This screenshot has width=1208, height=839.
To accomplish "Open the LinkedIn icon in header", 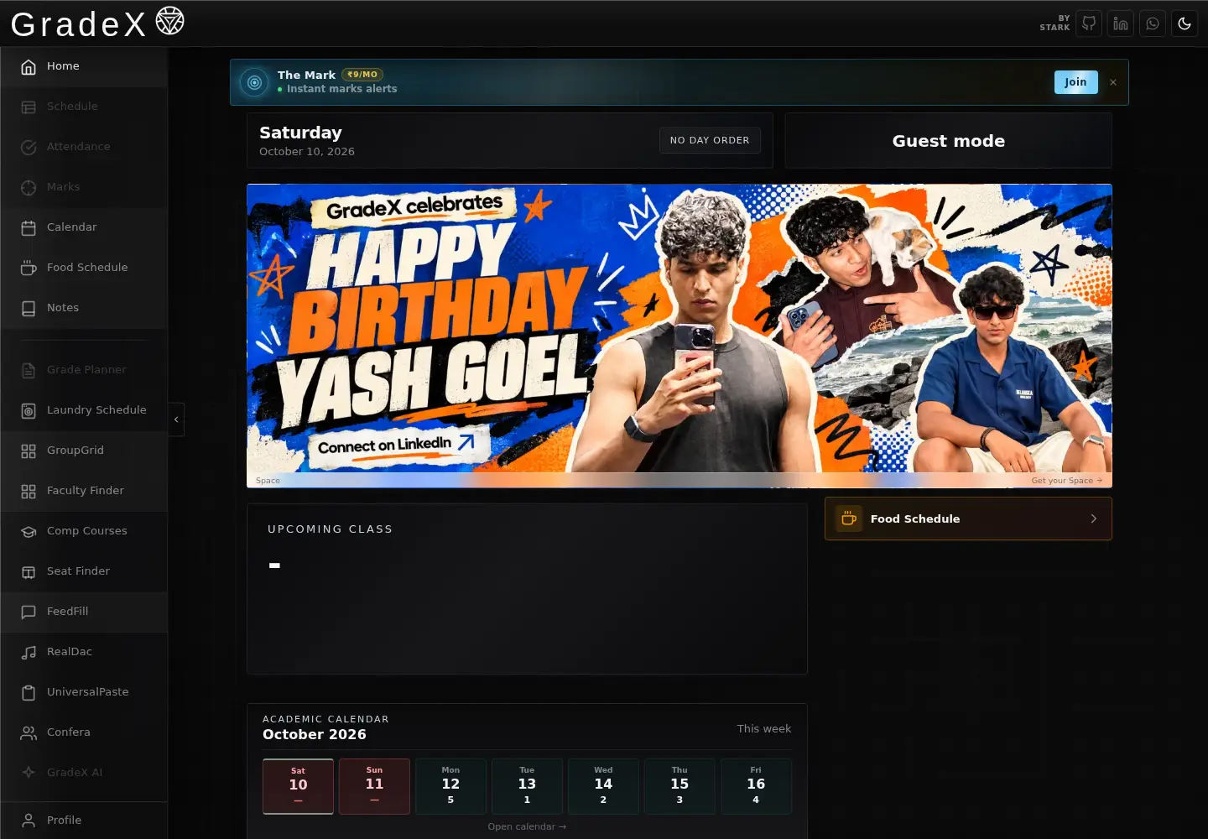I will click(1121, 23).
